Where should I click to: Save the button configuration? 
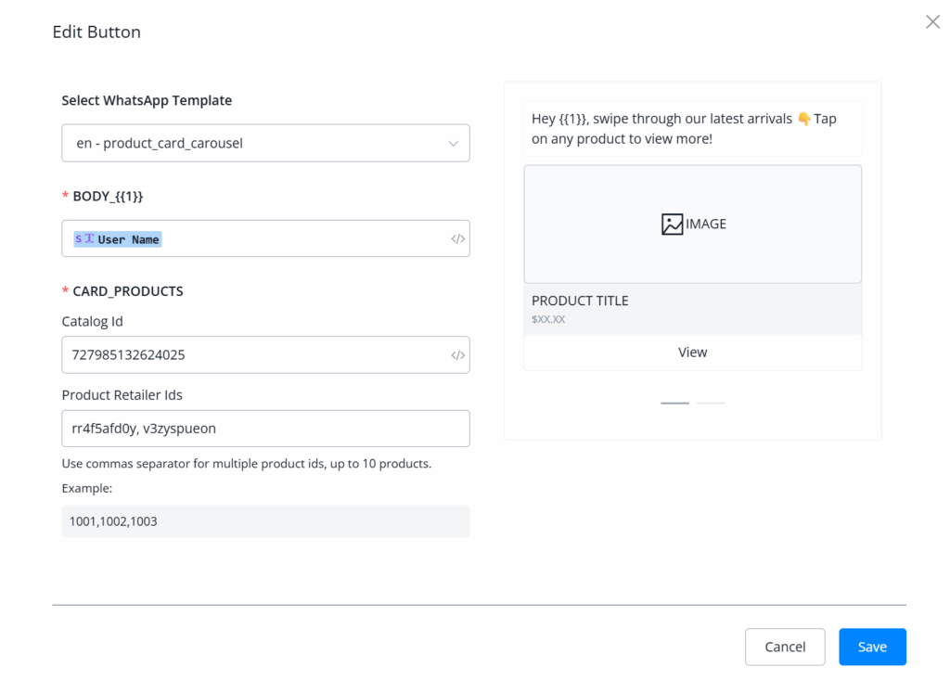tap(872, 647)
